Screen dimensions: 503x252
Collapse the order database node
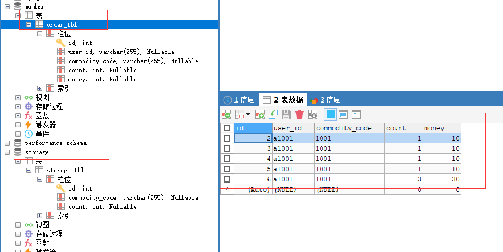(x=7, y=6)
